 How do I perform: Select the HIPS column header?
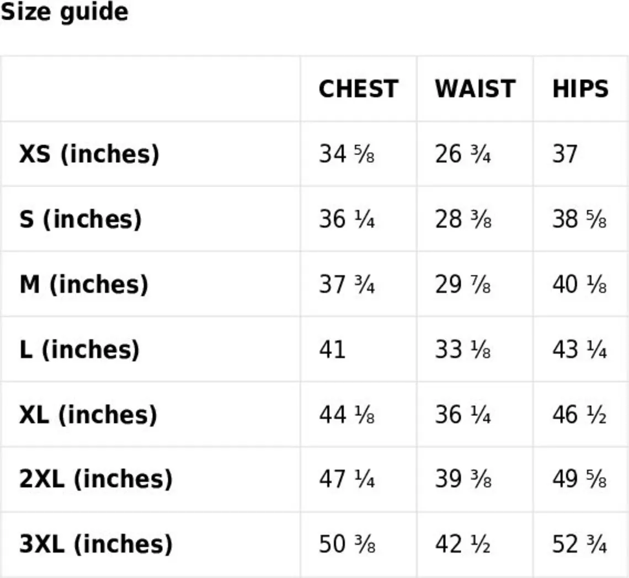tap(580, 89)
